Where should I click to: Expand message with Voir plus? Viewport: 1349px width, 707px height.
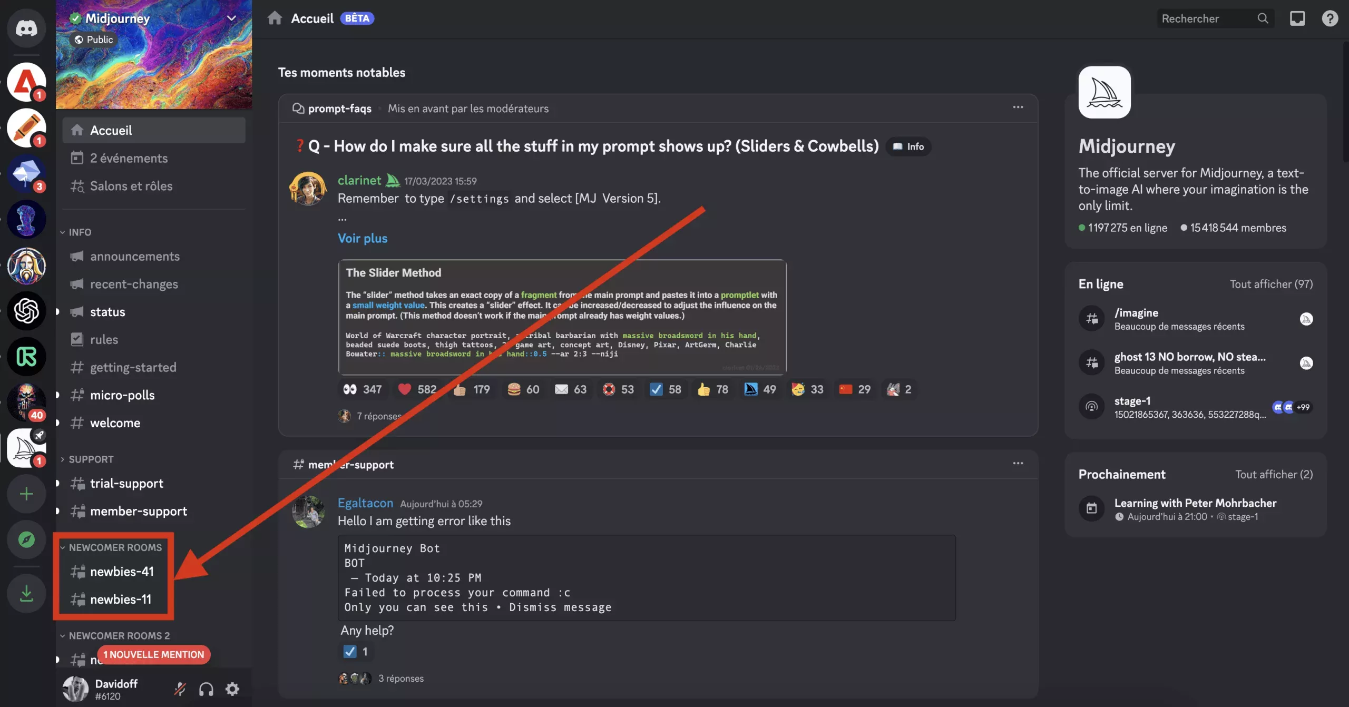click(363, 238)
